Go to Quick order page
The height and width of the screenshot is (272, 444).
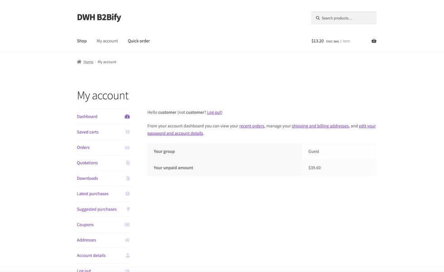point(139,41)
